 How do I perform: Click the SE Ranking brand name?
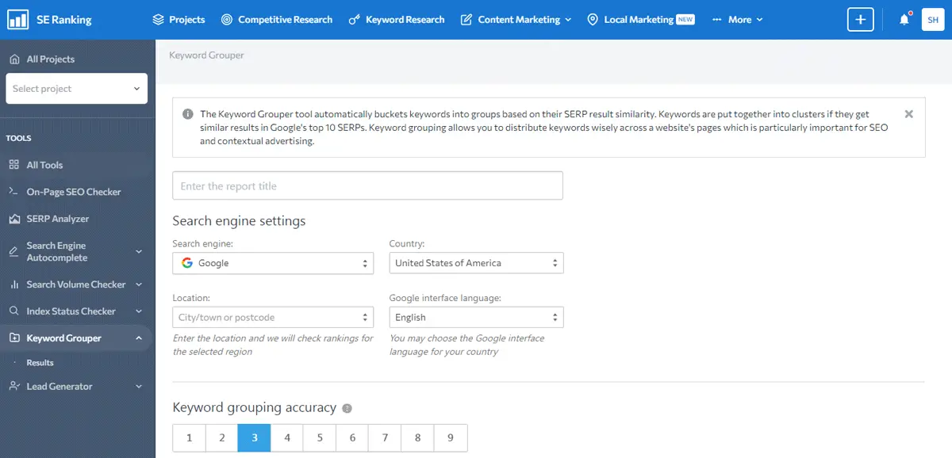[x=64, y=20]
